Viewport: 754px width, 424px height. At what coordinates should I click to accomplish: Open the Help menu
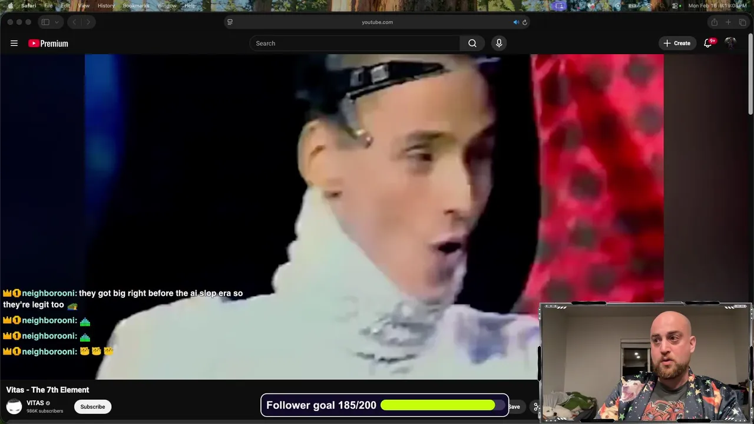click(190, 5)
